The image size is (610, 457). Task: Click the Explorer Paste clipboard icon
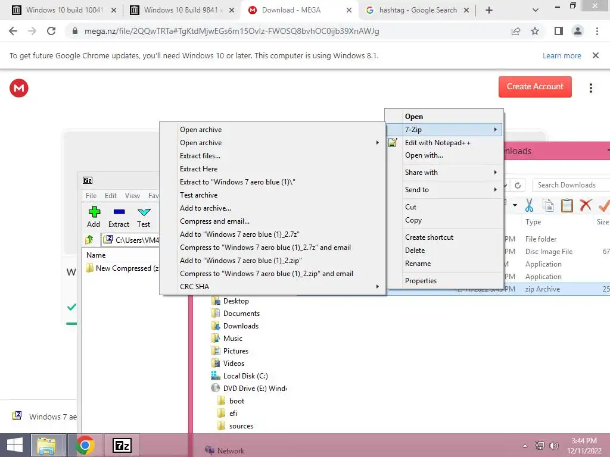[567, 205]
